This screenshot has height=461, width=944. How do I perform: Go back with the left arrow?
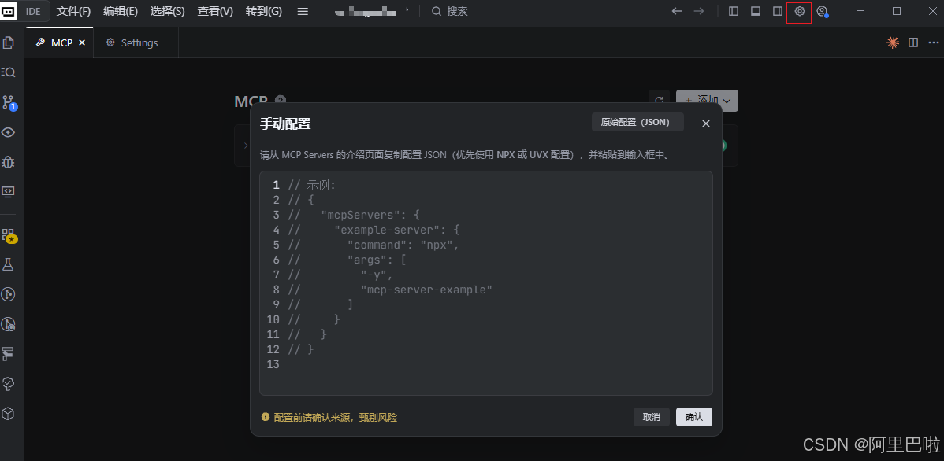point(677,12)
